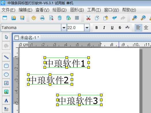Open document settings gear icon
The height and width of the screenshot is (113, 151).
click(34, 18)
